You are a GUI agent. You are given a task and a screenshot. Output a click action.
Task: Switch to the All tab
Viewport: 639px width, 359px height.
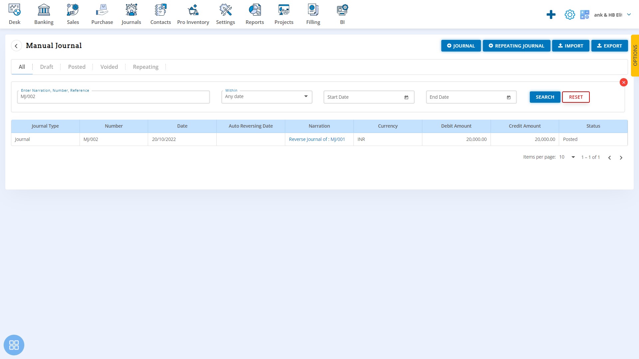tap(22, 67)
